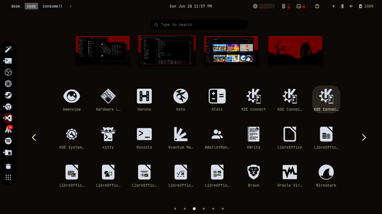Launch Kvantum Manager
The height and width of the screenshot is (214, 382).
pyautogui.click(x=180, y=137)
